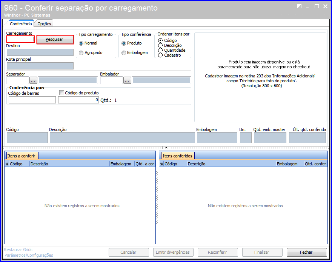Click the window restore-down icon in title bar
The image size is (332, 262).
299,6
